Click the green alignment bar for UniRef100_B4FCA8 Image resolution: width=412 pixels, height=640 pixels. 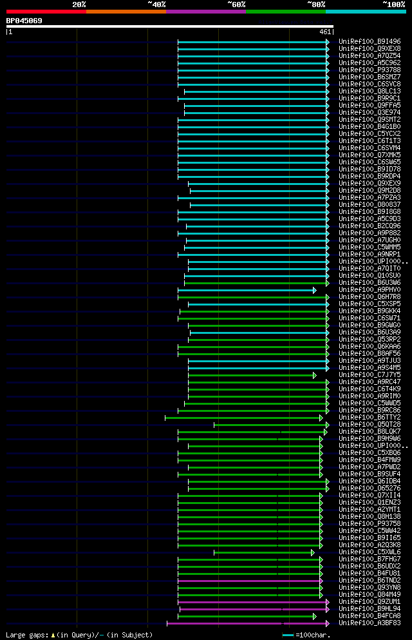coord(248,616)
